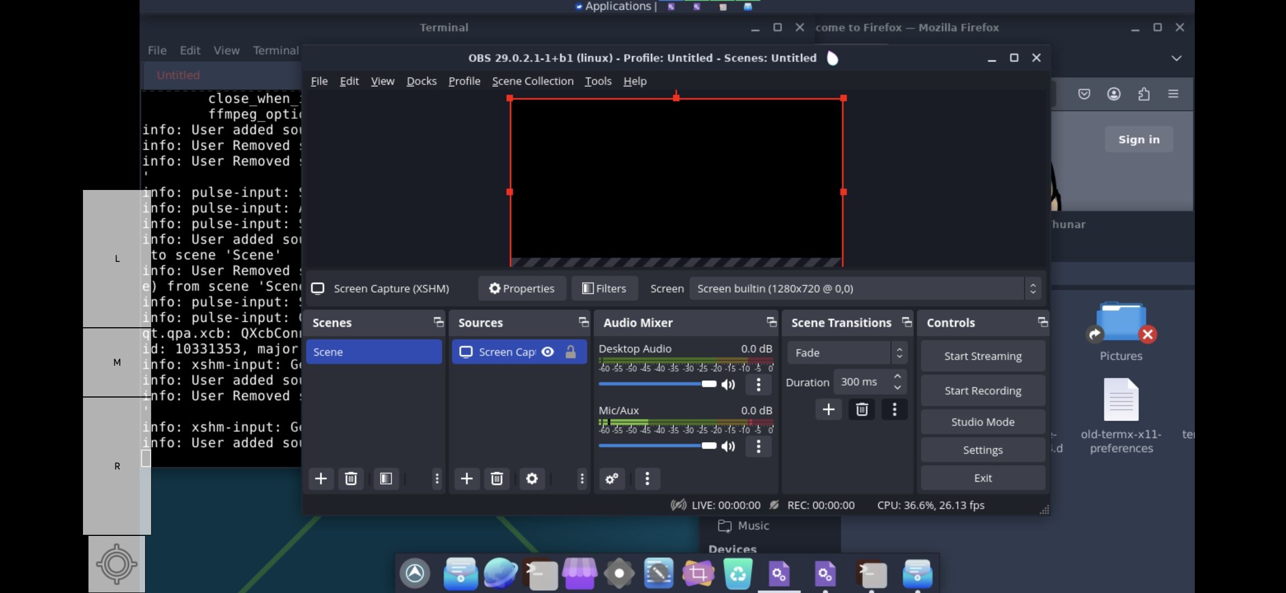Open source Properties button
The width and height of the screenshot is (1286, 593).
[x=522, y=289]
